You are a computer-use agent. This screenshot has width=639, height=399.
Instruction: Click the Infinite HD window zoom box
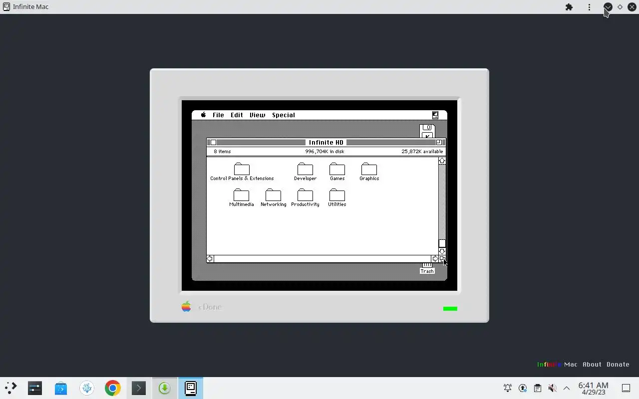pyautogui.click(x=438, y=143)
